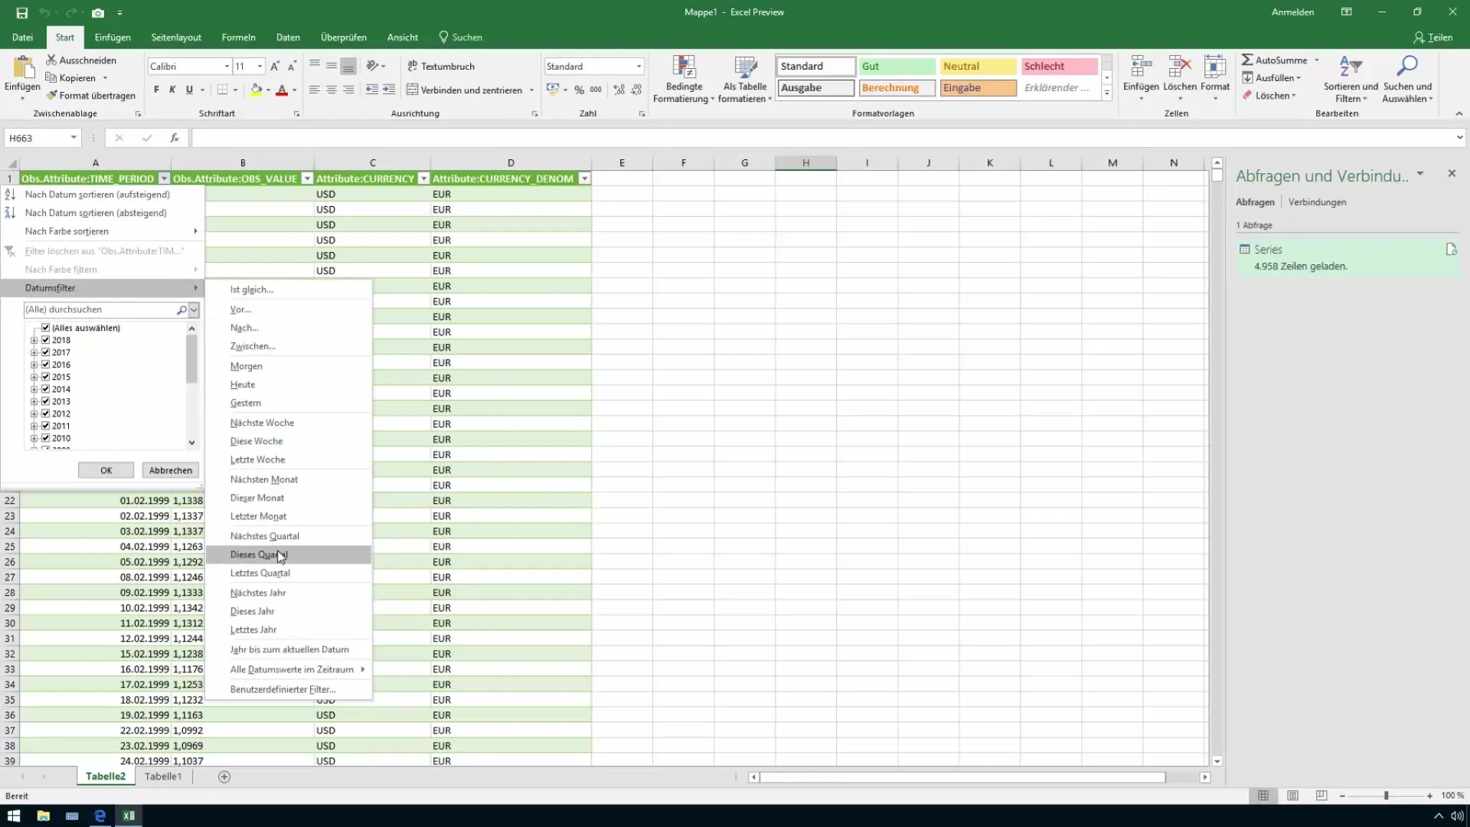
Task: Open Bedingte Formatierung
Action: 684,79
